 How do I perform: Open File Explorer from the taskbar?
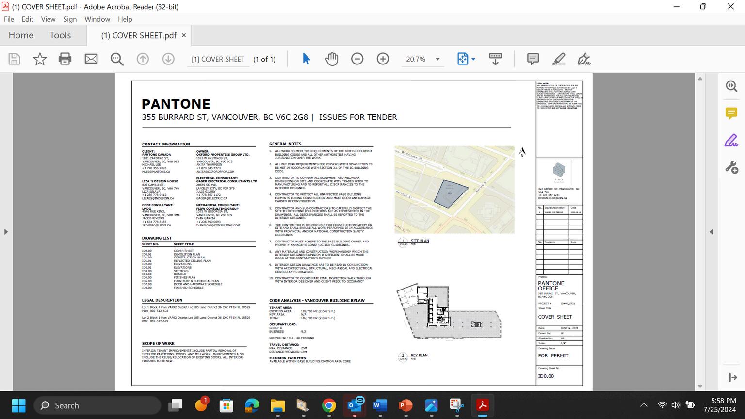277,405
